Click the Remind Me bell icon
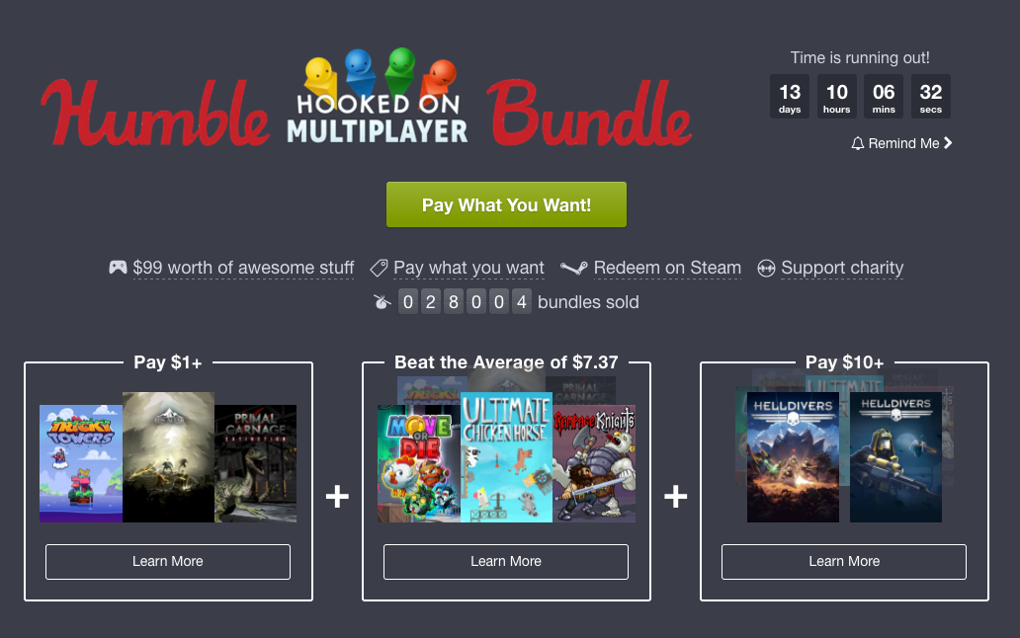The height and width of the screenshot is (638, 1020). pyautogui.click(x=857, y=143)
